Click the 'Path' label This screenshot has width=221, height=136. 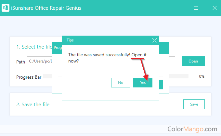tap(20, 62)
